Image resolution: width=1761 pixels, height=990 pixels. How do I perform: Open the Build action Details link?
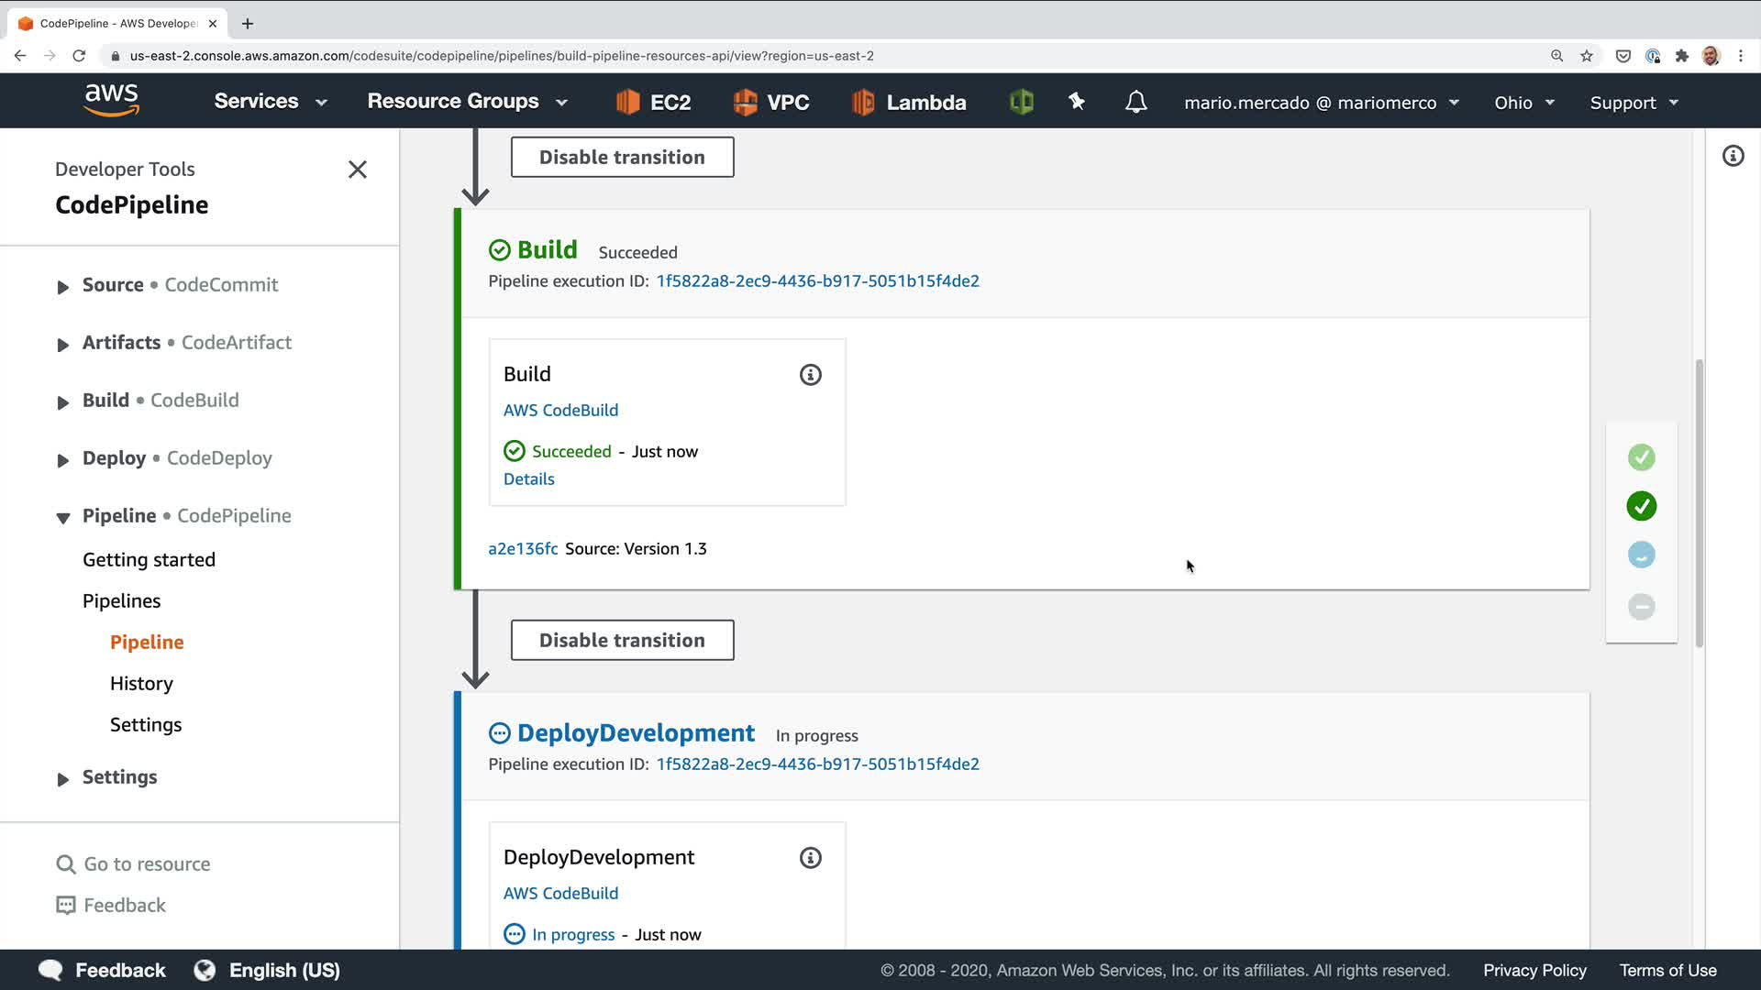pyautogui.click(x=528, y=479)
